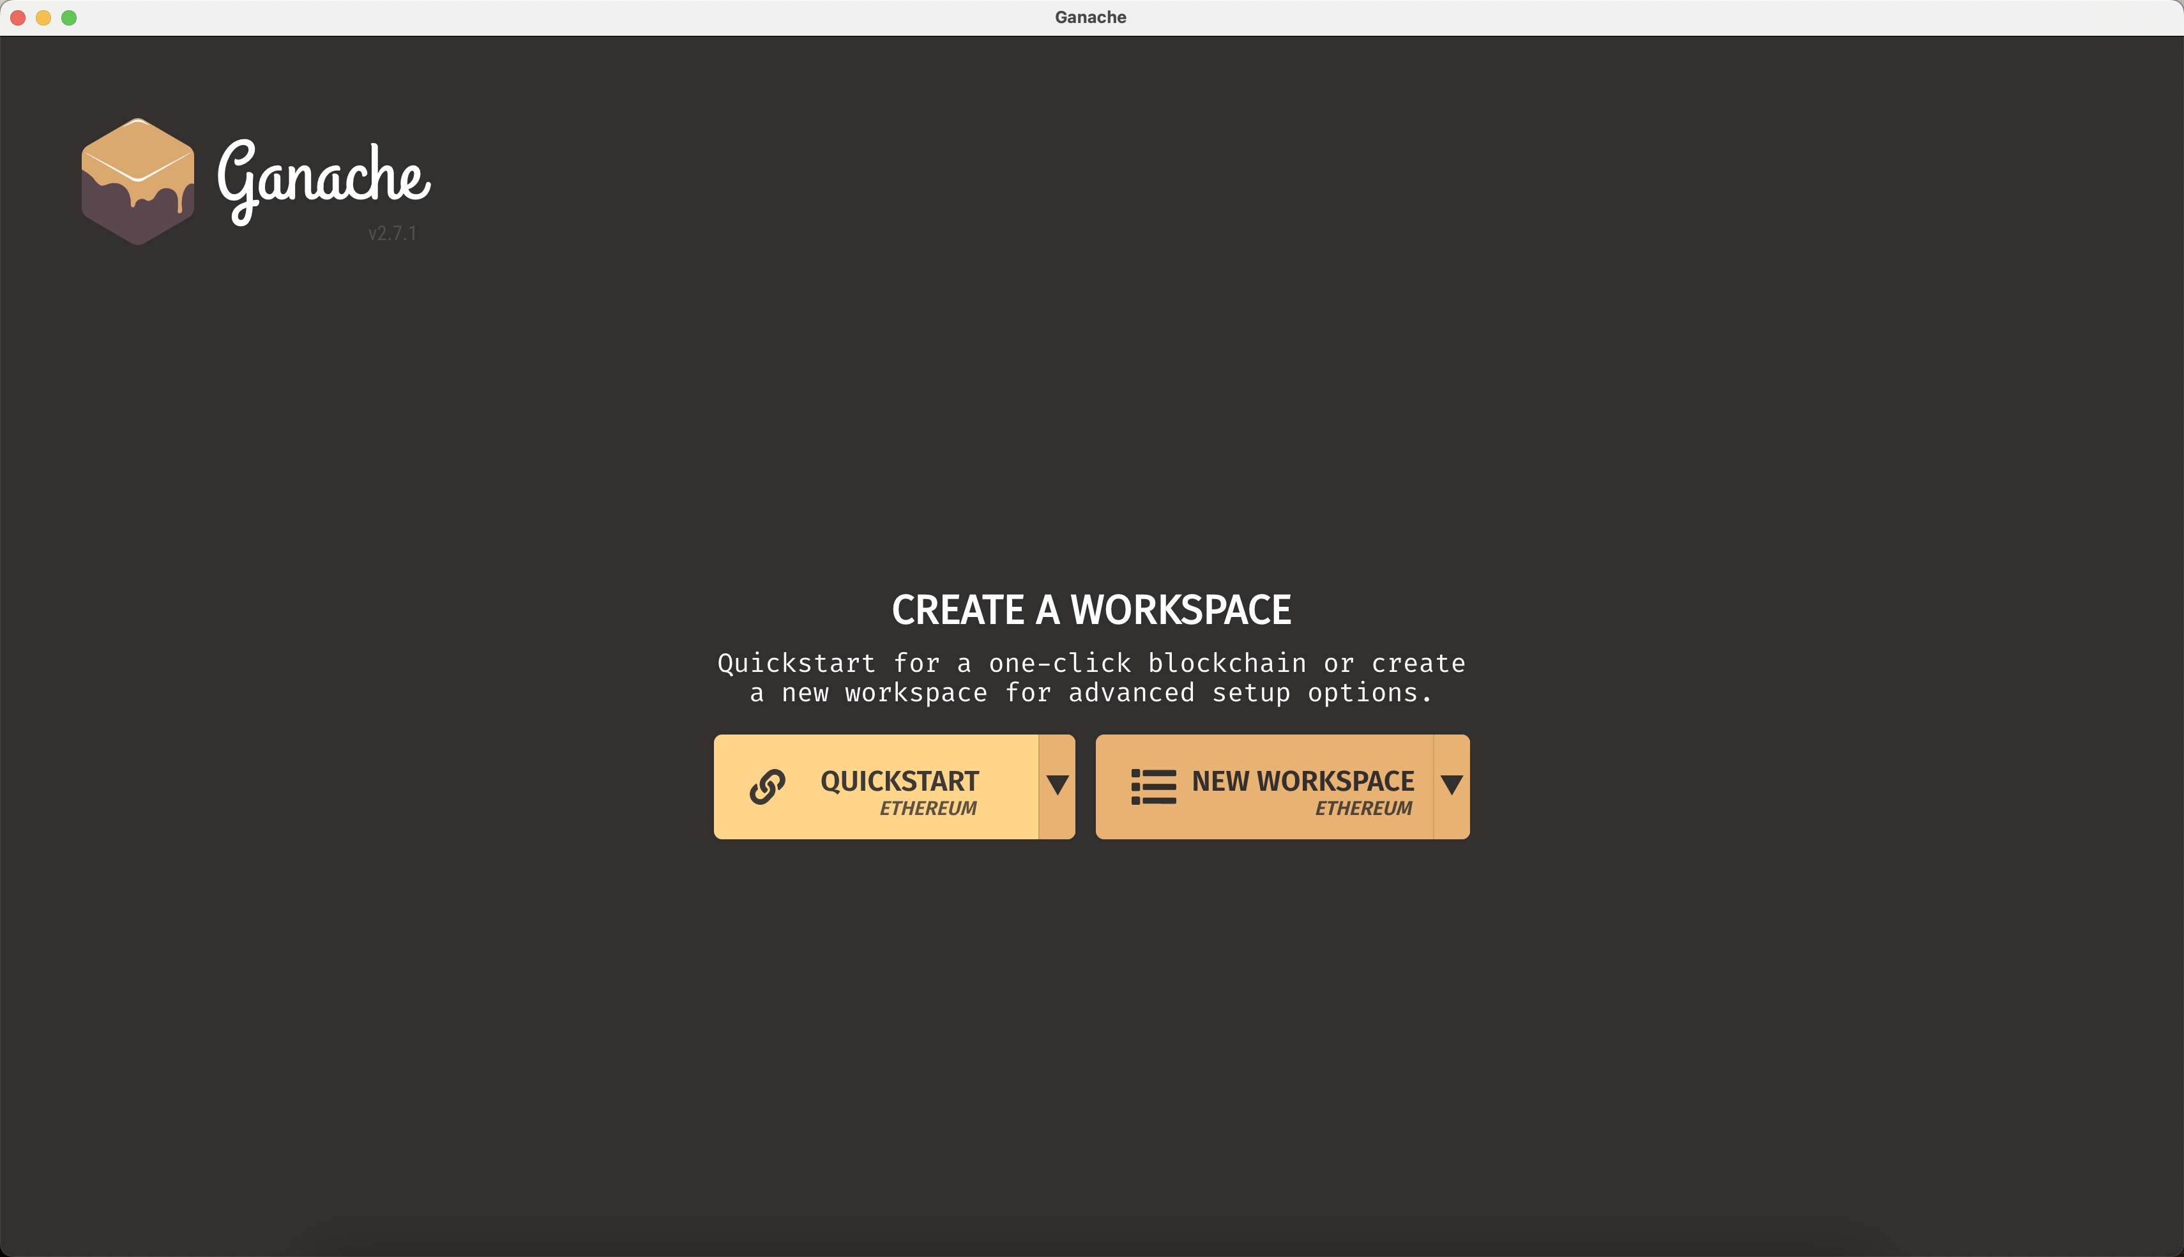Click the New Workspace Ethereum button
Viewport: 2184px width, 1257px height.
[1264, 786]
